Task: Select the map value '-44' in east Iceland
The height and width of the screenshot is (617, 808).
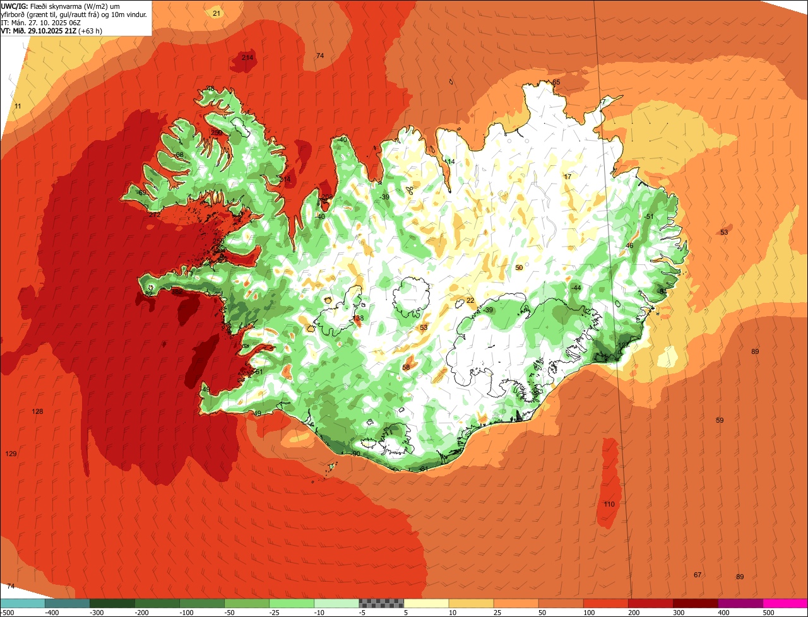Action: (575, 288)
